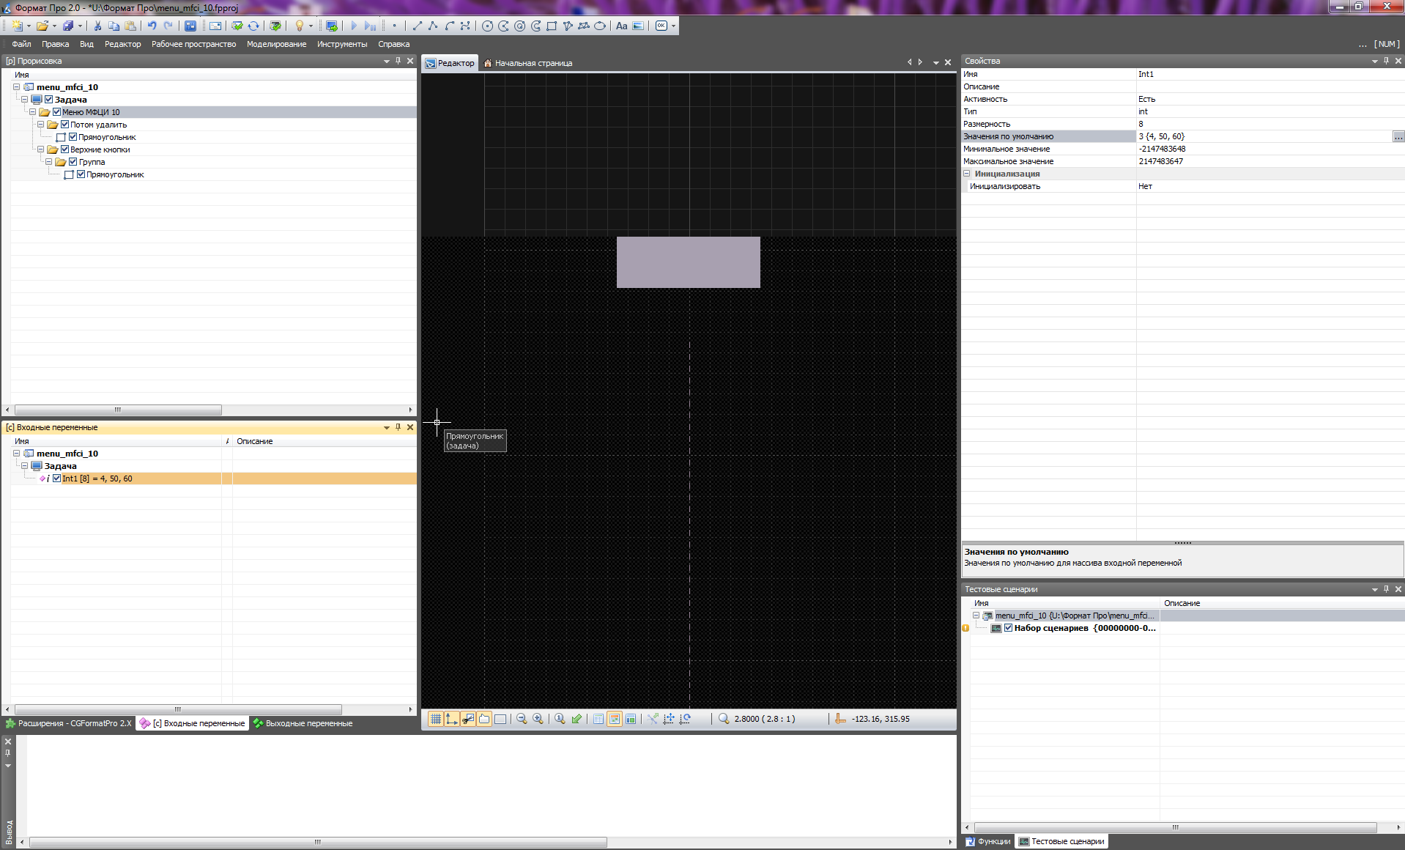Click the light bulb icon in toolbar
This screenshot has height=850, width=1405.
299,26
